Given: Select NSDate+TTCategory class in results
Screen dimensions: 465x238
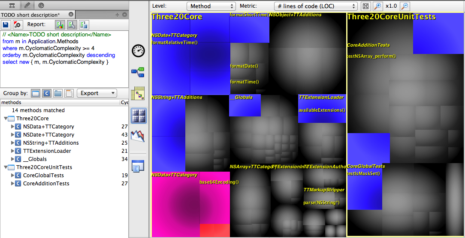Looking at the screenshot, I should coord(48,135).
